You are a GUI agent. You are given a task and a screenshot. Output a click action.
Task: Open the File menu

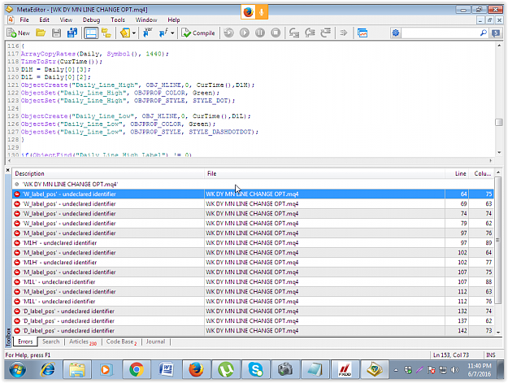24,20
